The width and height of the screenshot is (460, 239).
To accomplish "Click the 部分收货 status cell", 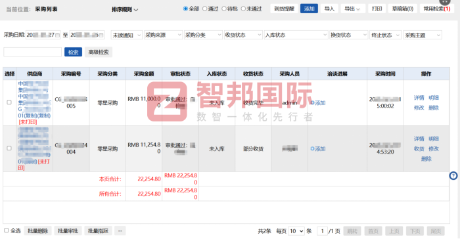I will click(x=253, y=148).
